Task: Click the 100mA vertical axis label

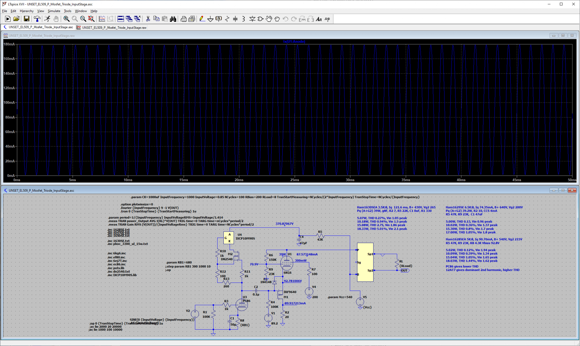Action: pyautogui.click(x=9, y=102)
